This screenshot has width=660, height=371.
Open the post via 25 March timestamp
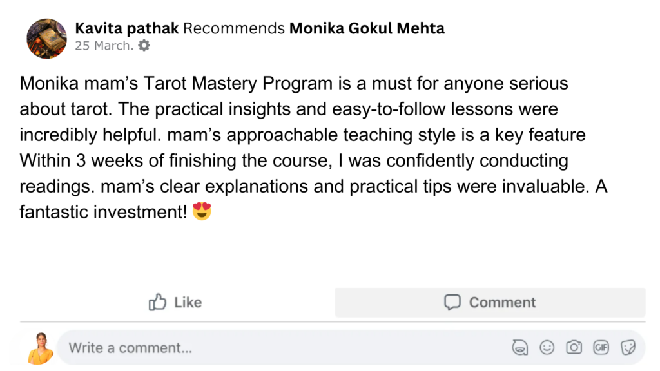coord(104,46)
